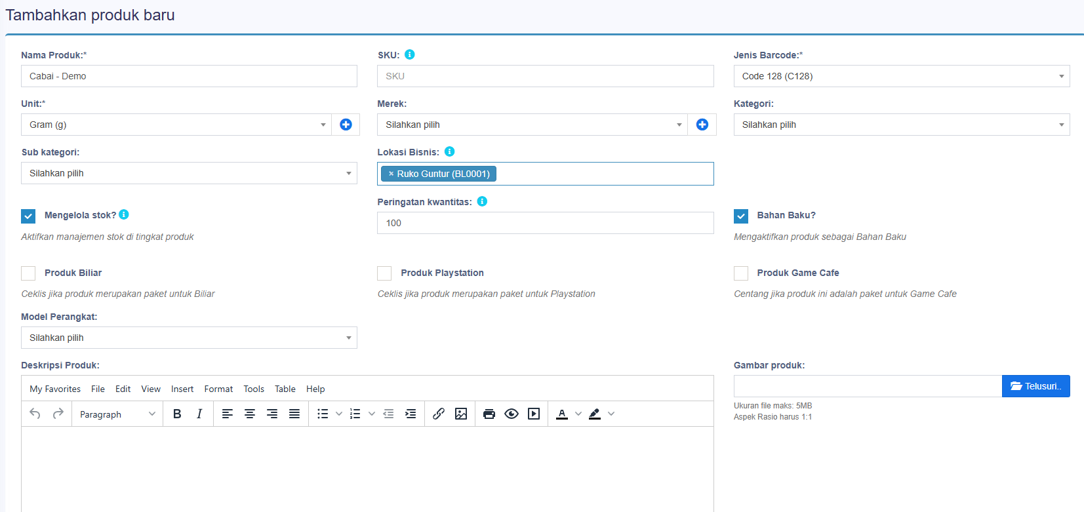Open the Jenis Barcode dropdown
Image resolution: width=1084 pixels, height=512 pixels.
pyautogui.click(x=902, y=76)
